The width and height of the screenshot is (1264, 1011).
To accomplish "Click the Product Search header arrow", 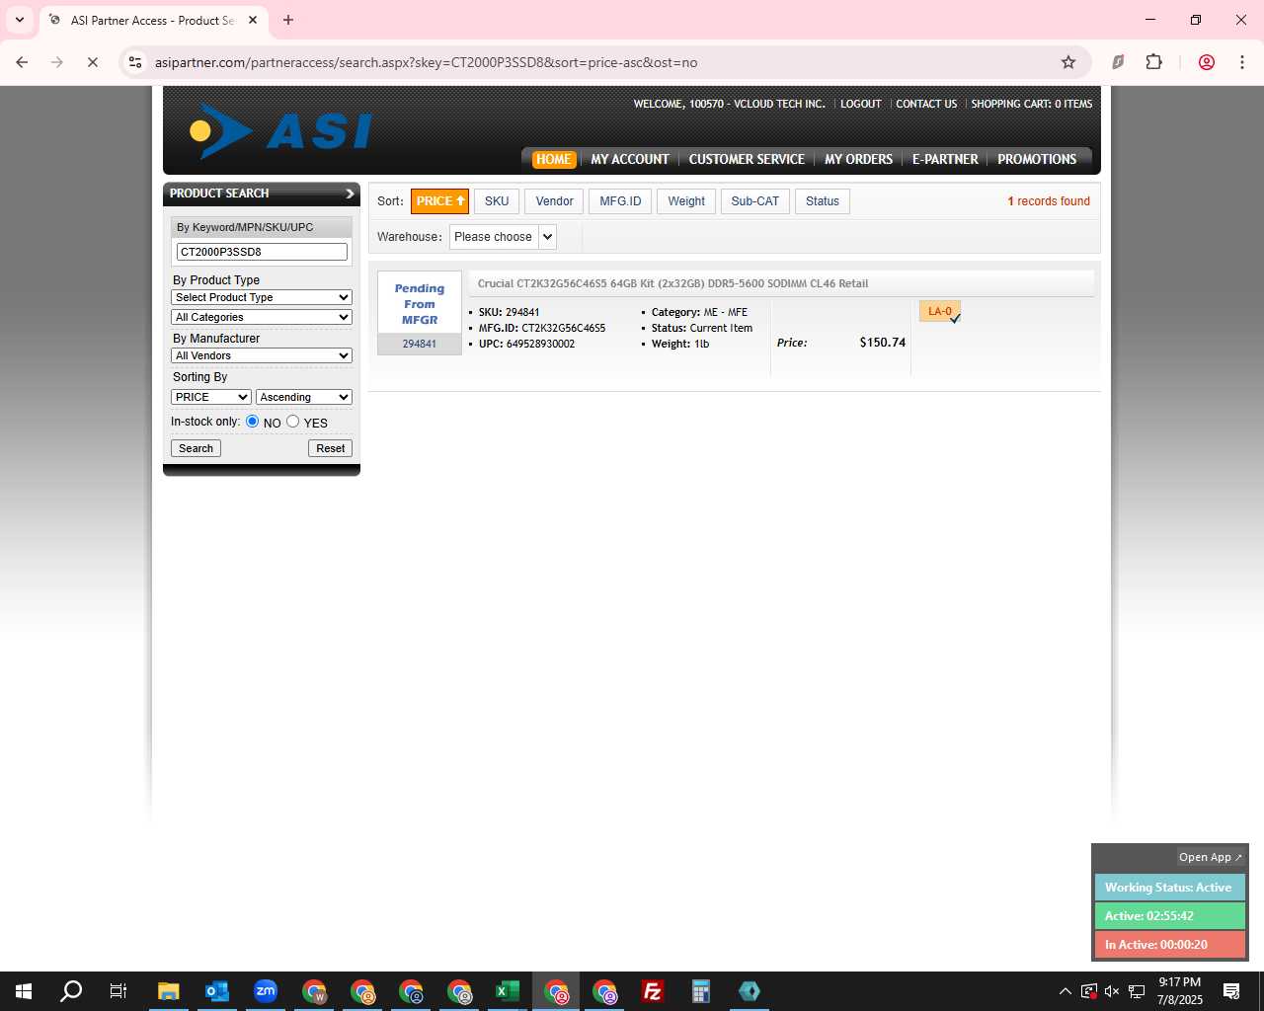I will pos(350,194).
